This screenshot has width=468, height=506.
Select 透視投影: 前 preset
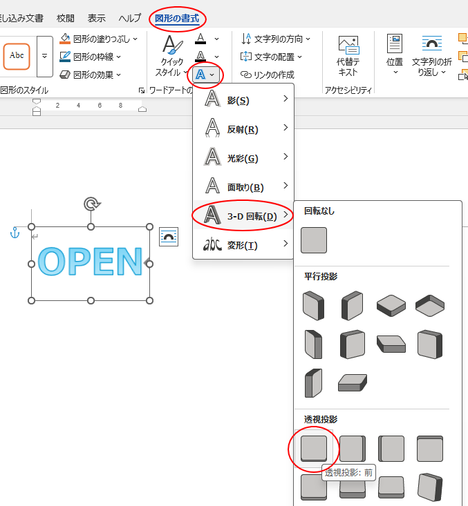(x=314, y=449)
